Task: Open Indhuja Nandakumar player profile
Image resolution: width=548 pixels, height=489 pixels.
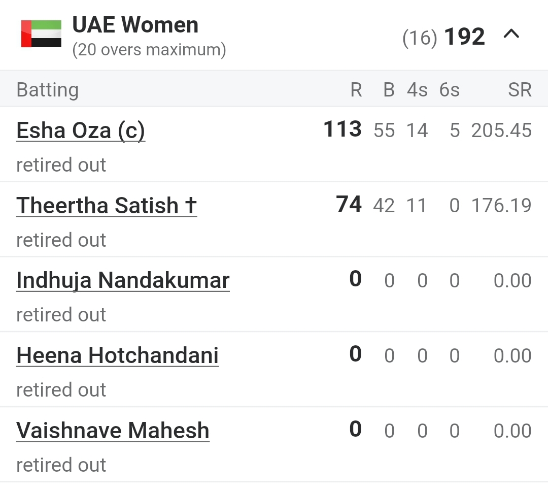Action: [x=123, y=280]
